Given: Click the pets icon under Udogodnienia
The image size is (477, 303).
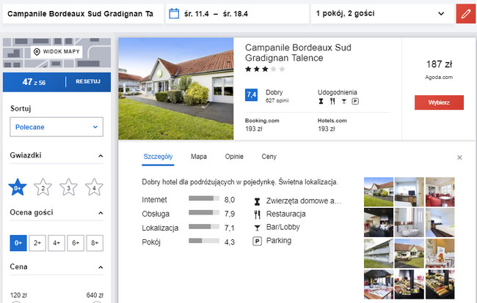Looking at the screenshot, I should click(x=321, y=101).
